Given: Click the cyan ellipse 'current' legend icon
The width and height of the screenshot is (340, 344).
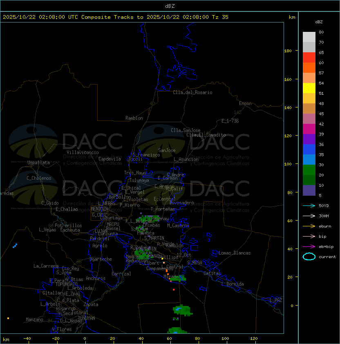Looking at the screenshot, I should pos(309,257).
